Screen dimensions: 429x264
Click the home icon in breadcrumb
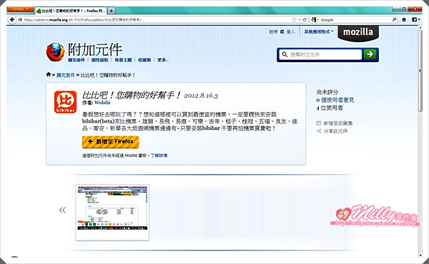pyautogui.click(x=49, y=74)
